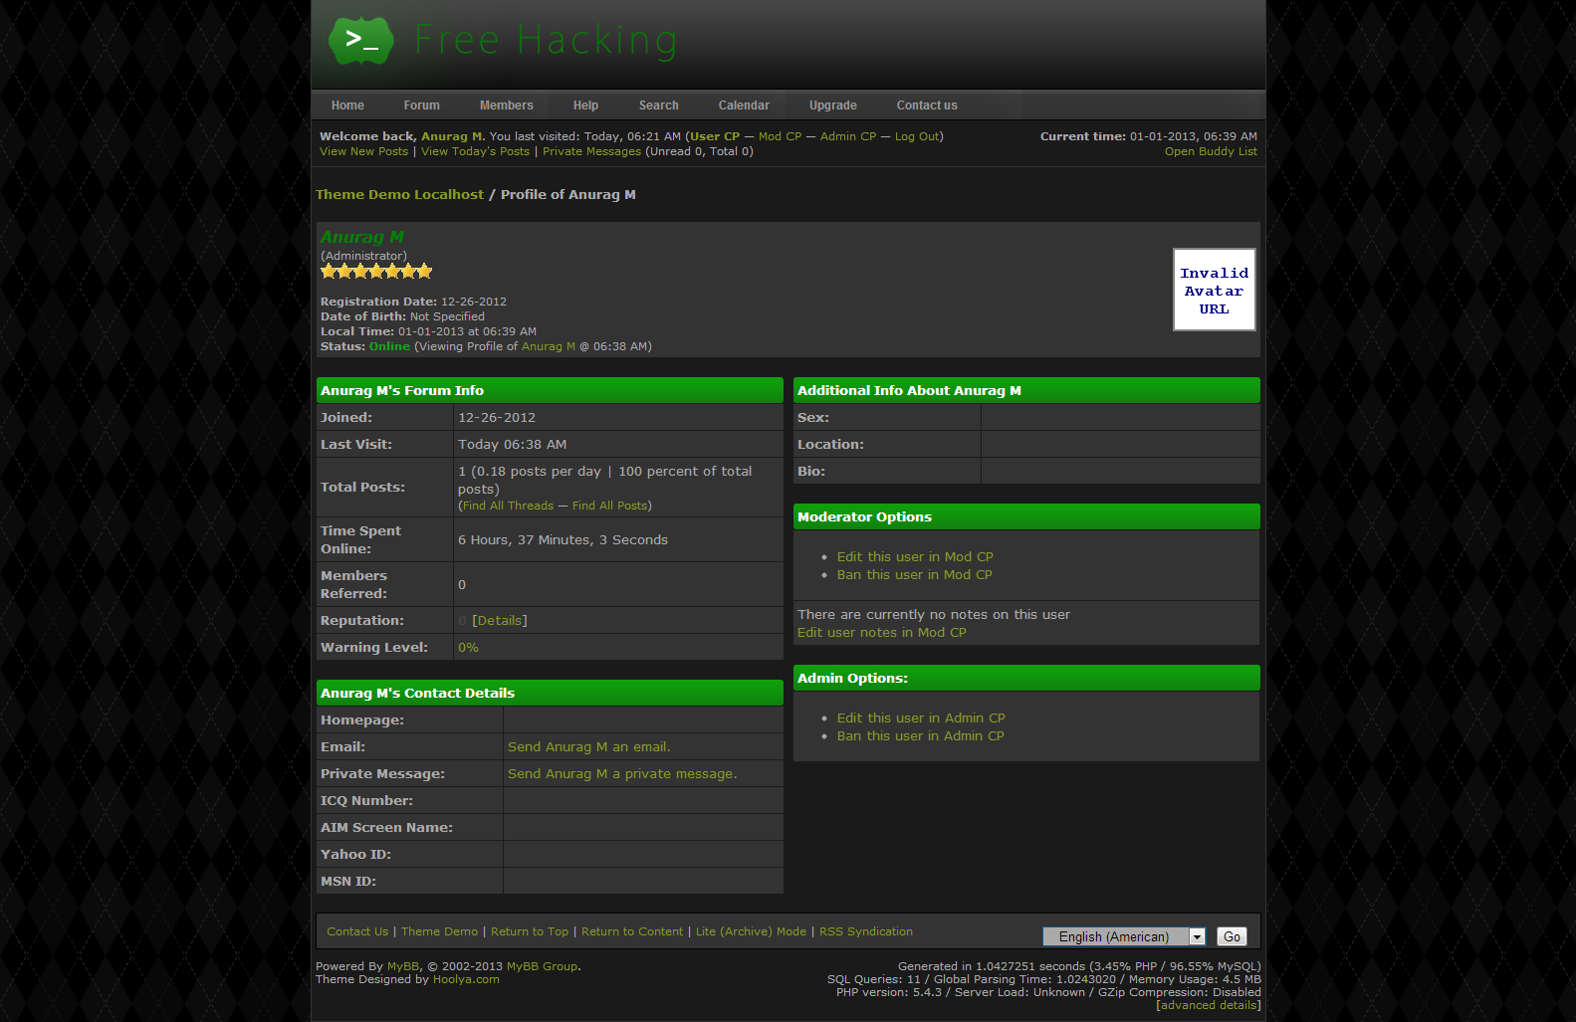The width and height of the screenshot is (1576, 1022).
Task: Open the Forum menu item
Action: point(421,105)
